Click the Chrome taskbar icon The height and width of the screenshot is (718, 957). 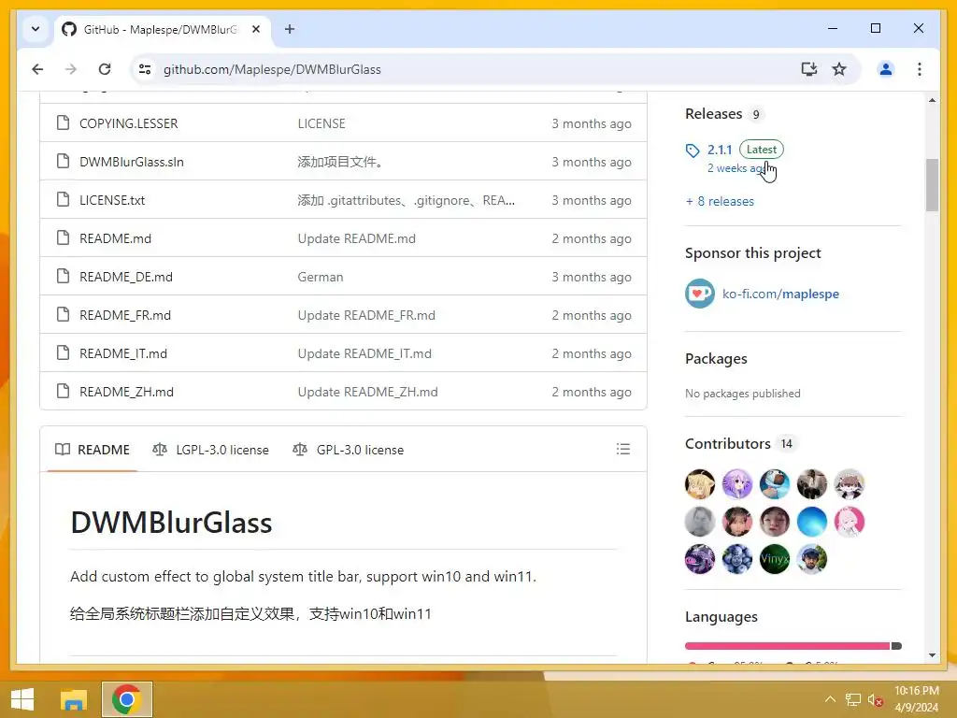[x=127, y=699]
